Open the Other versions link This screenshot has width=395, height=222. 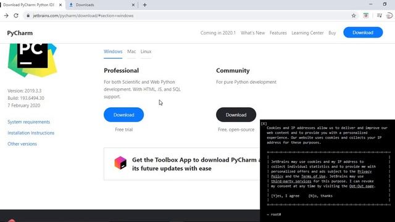(x=22, y=144)
